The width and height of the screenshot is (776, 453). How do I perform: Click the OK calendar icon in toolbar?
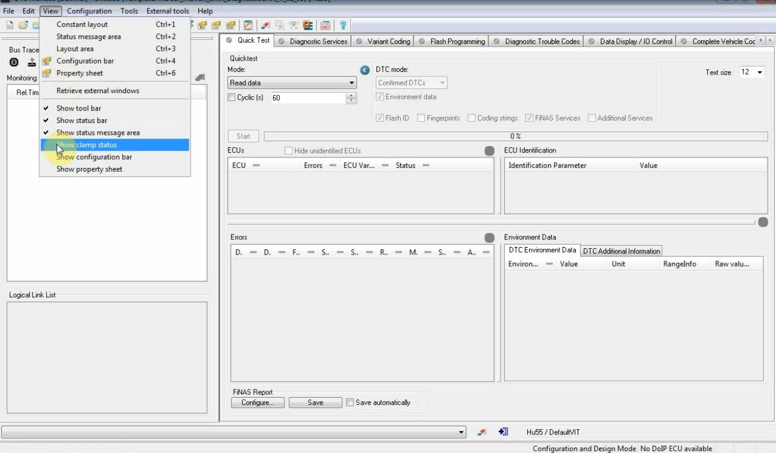[325, 25]
